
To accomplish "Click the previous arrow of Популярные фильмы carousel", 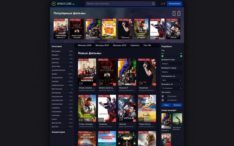I will [174, 13].
